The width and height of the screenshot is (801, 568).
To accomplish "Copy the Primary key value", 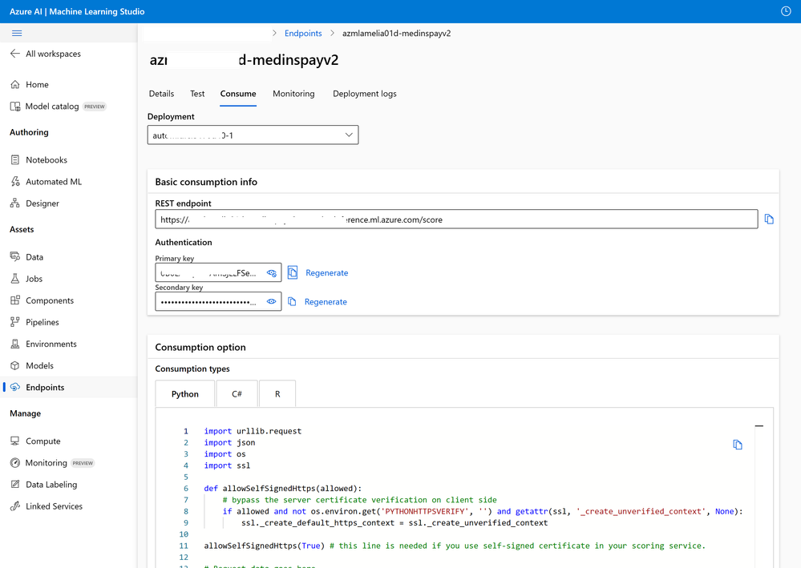I will tap(292, 272).
